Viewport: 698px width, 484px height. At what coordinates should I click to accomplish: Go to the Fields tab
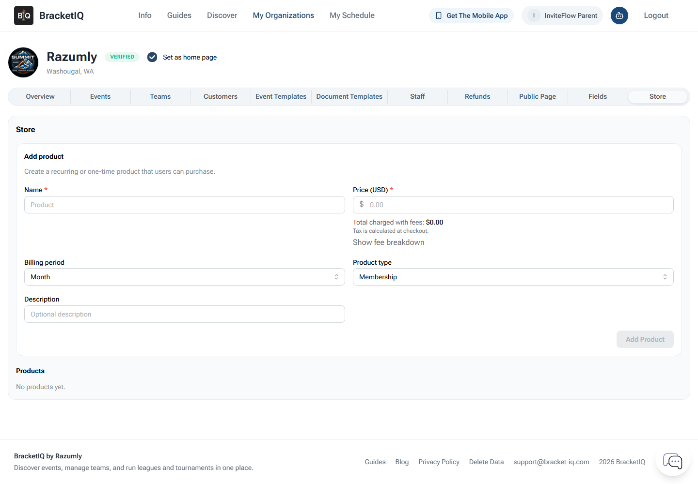pyautogui.click(x=598, y=96)
